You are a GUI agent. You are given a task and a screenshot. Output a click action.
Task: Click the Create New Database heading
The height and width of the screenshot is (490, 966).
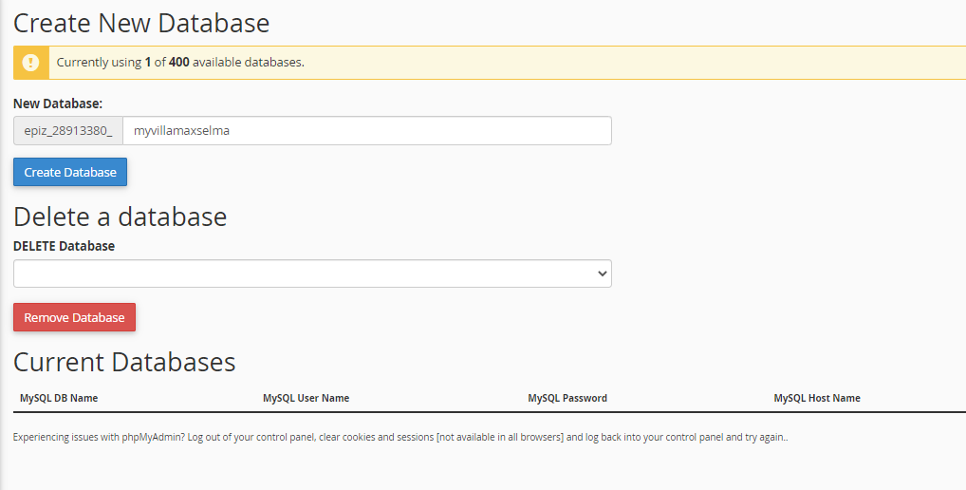(x=141, y=23)
